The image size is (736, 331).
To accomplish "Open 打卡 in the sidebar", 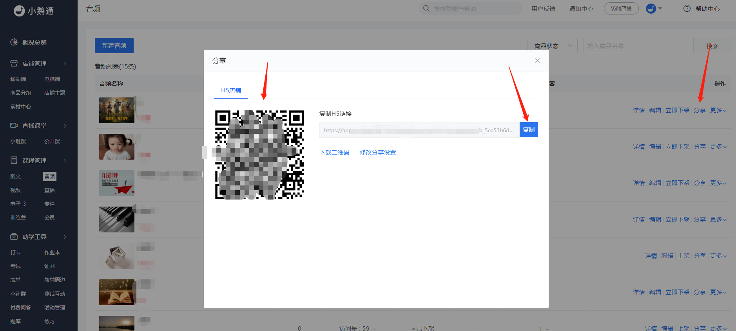I will 15,252.
